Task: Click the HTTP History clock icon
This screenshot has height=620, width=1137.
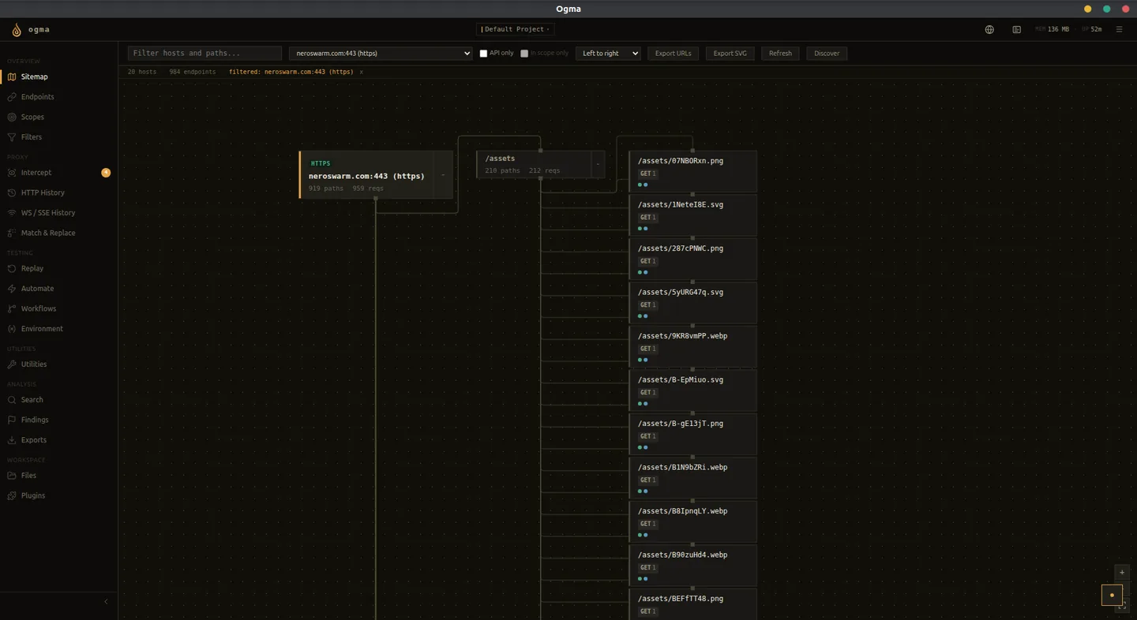Action: (12, 192)
